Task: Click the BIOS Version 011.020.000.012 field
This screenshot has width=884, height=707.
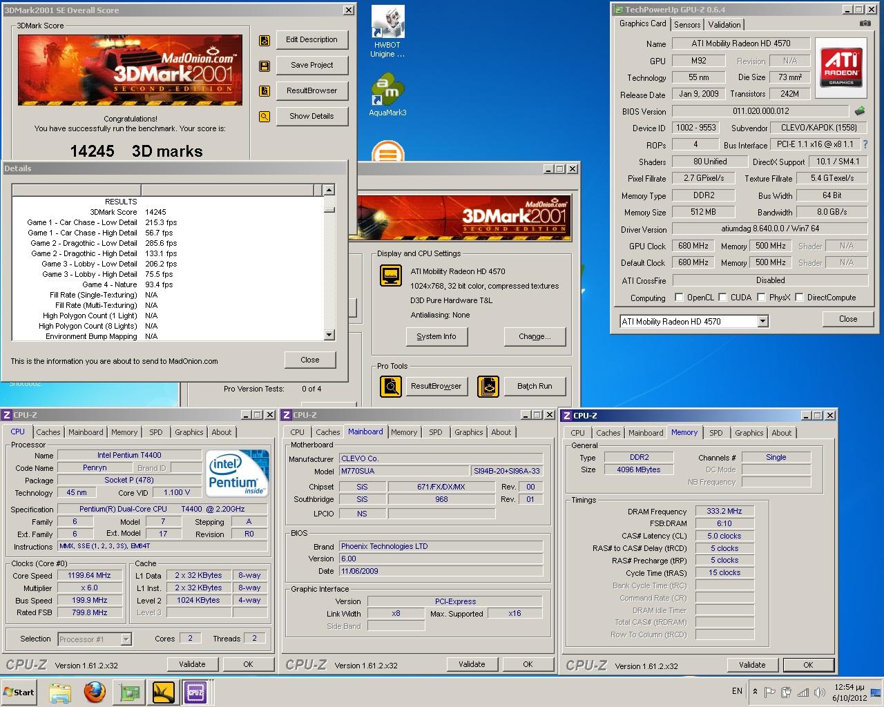Action: coord(760,111)
